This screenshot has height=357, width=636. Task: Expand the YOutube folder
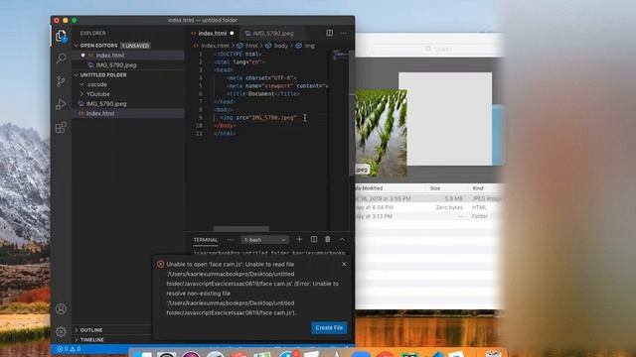[x=97, y=94]
